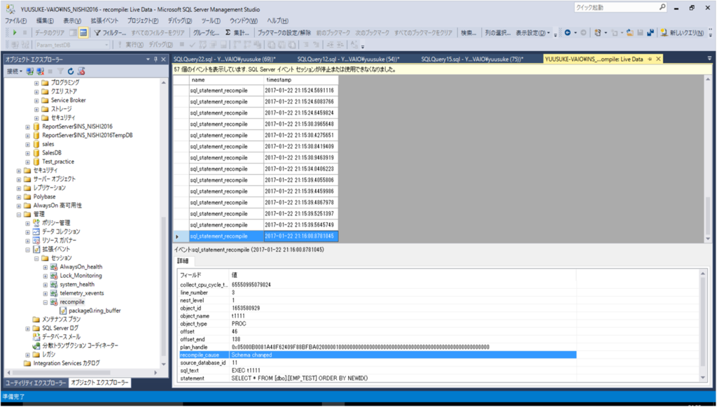Expand the SQL Server ログ node
This screenshot has width=717, height=407.
coord(27,328)
